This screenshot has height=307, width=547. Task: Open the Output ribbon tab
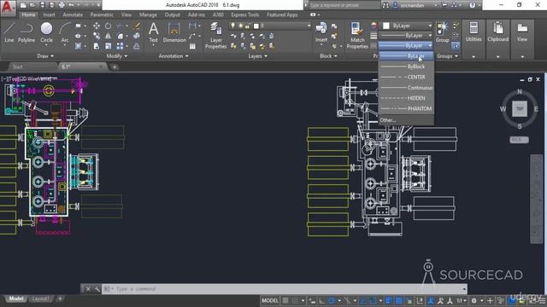pyautogui.click(x=173, y=15)
